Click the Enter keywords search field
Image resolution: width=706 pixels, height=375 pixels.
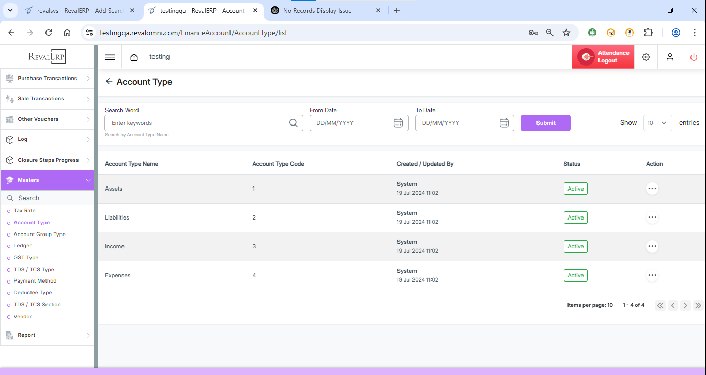point(196,123)
